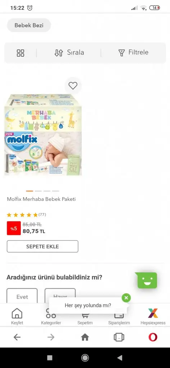Image resolution: width=170 pixels, height=368 pixels.
Task: Open the Opera menu icon
Action: (153, 337)
